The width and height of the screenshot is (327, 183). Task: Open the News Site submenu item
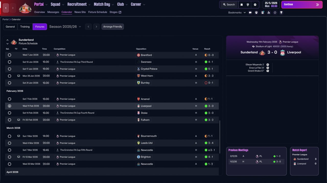[80, 12]
